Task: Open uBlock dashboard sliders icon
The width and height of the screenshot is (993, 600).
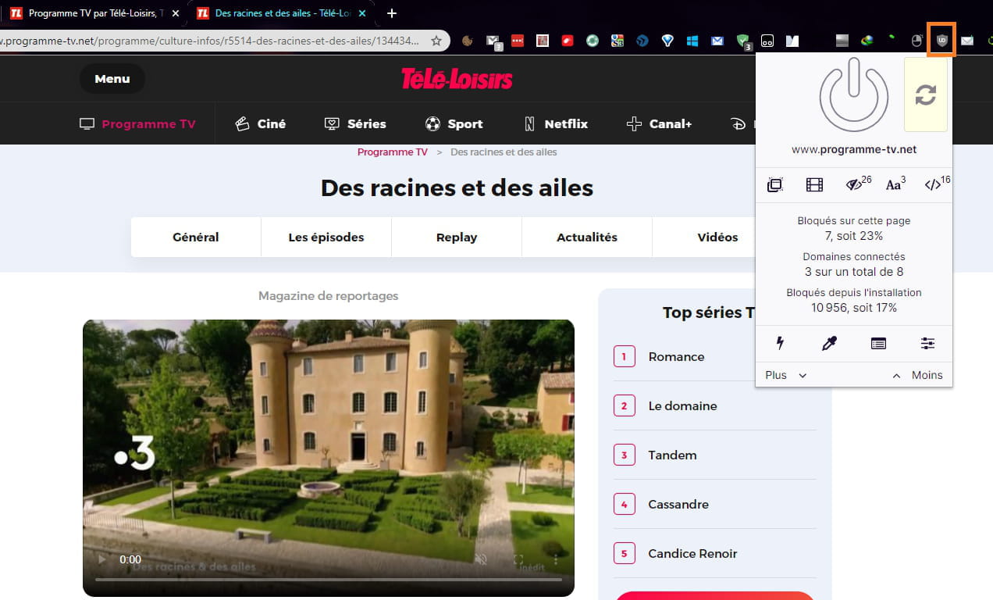Action: [x=927, y=343]
